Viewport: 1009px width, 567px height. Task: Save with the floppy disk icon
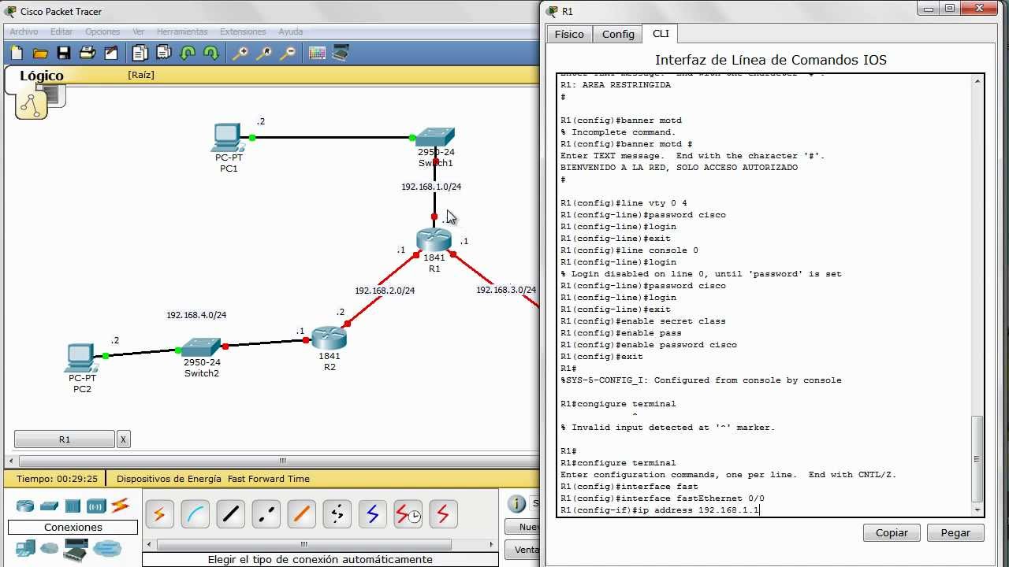click(x=64, y=53)
